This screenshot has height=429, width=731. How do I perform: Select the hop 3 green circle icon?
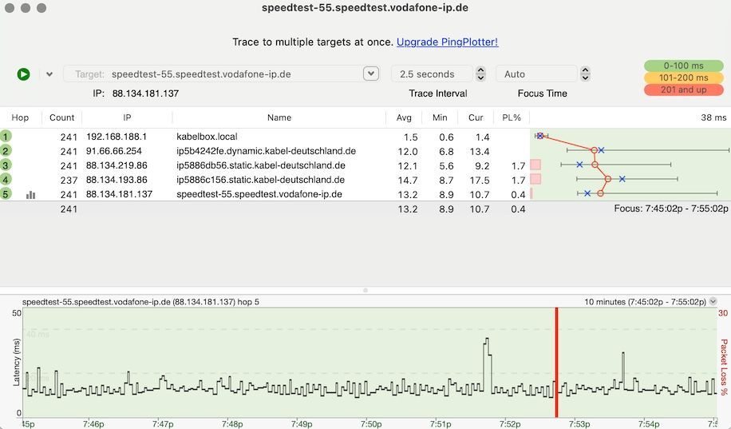point(6,165)
